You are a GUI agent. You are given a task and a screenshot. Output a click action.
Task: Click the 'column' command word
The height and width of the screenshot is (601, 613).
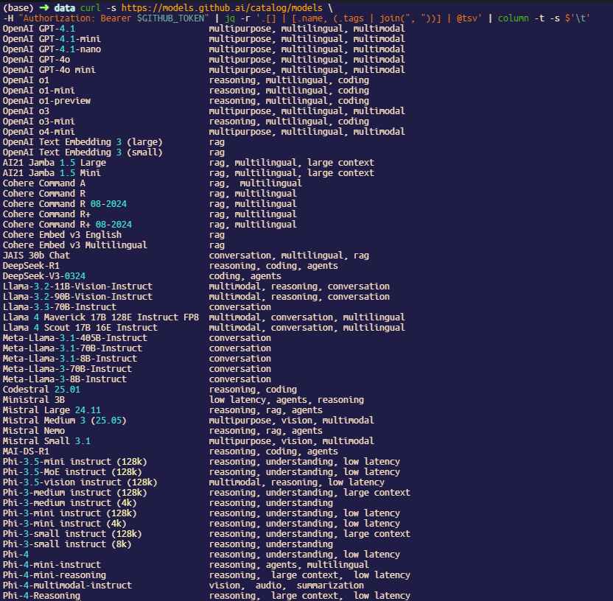514,18
